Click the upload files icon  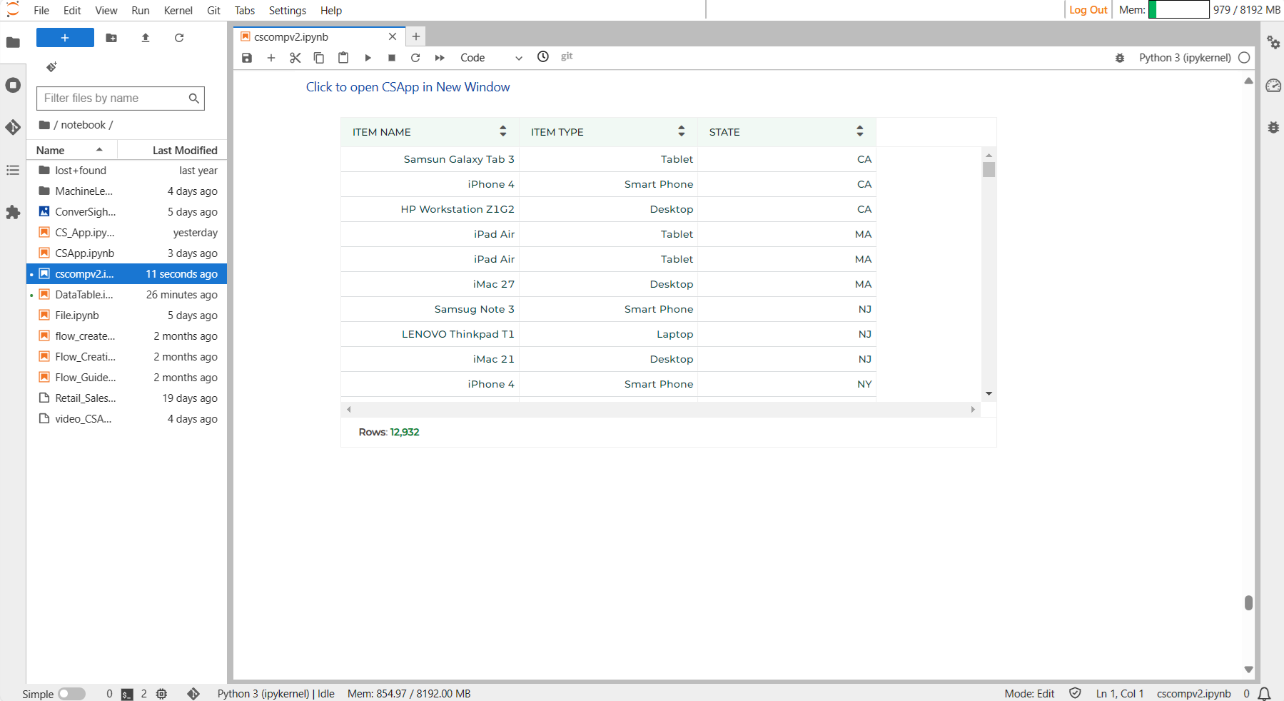146,38
